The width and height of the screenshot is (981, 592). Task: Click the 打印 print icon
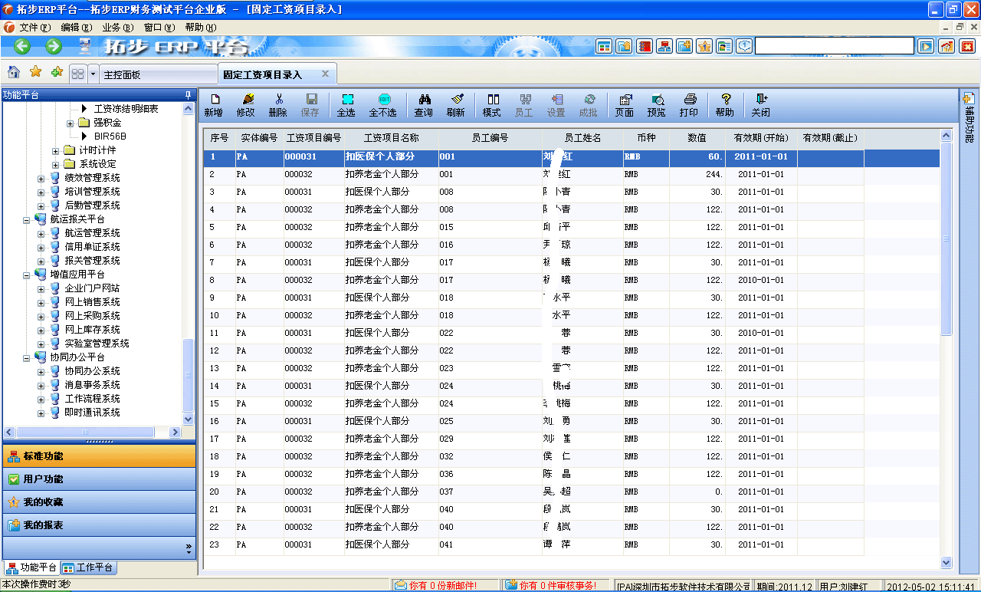coord(689,104)
